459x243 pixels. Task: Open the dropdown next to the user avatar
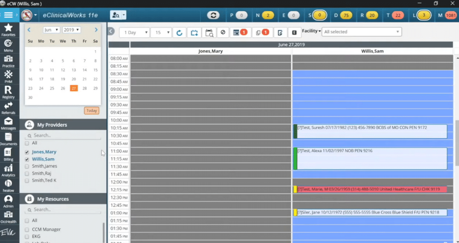pyautogui.click(x=36, y=15)
